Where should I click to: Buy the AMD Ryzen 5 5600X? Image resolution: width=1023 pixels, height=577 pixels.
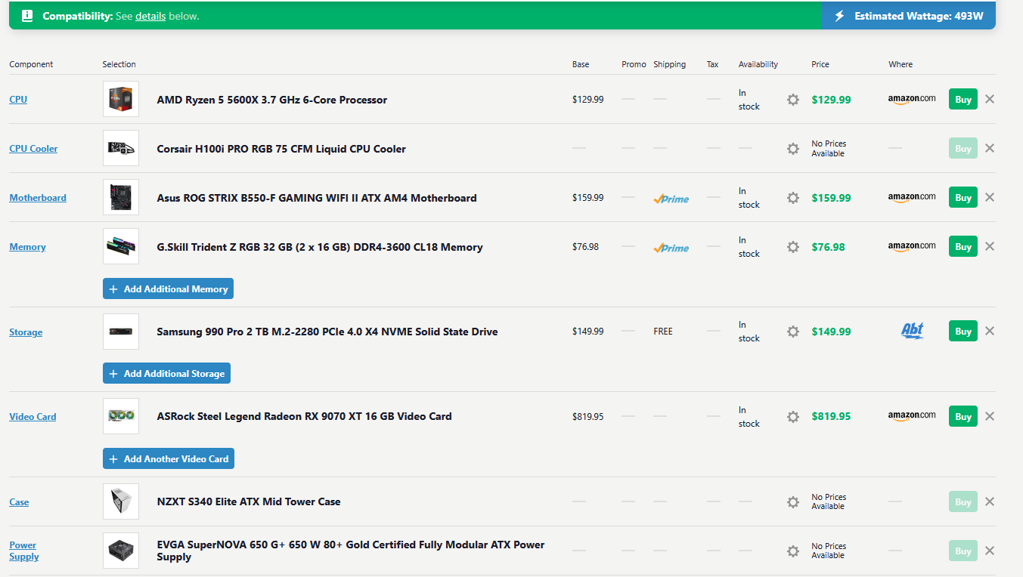click(963, 99)
